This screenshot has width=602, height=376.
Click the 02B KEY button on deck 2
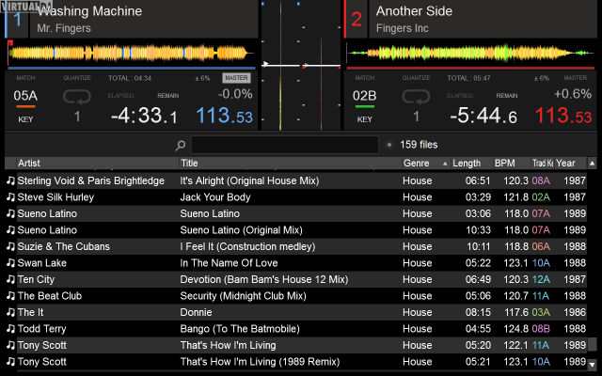365,105
